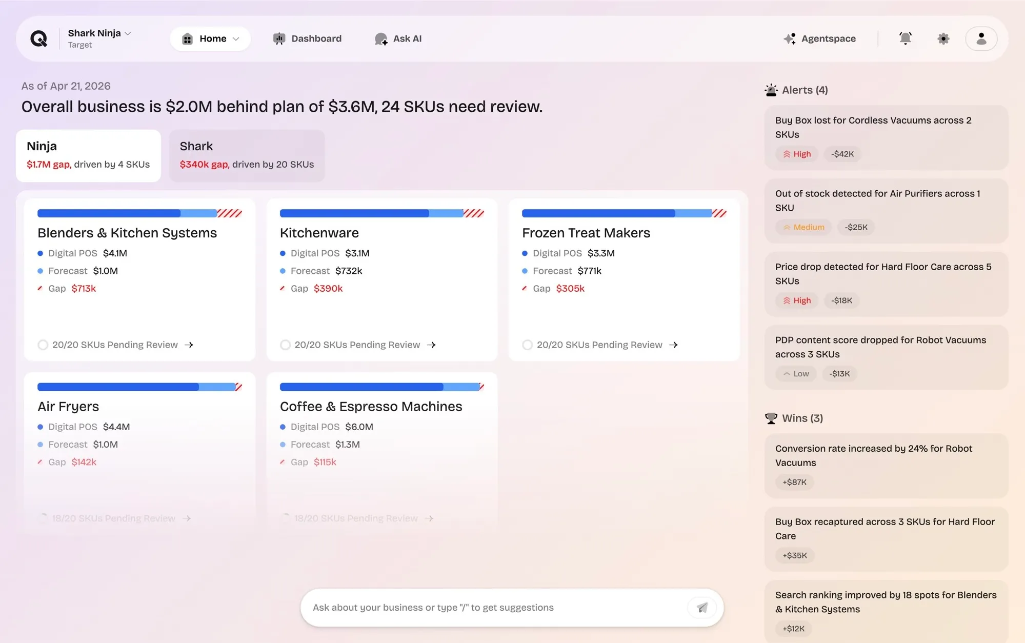Open Coffee & Espresso 18/20 SKUs Pending Review
The height and width of the screenshot is (643, 1025).
click(356, 518)
